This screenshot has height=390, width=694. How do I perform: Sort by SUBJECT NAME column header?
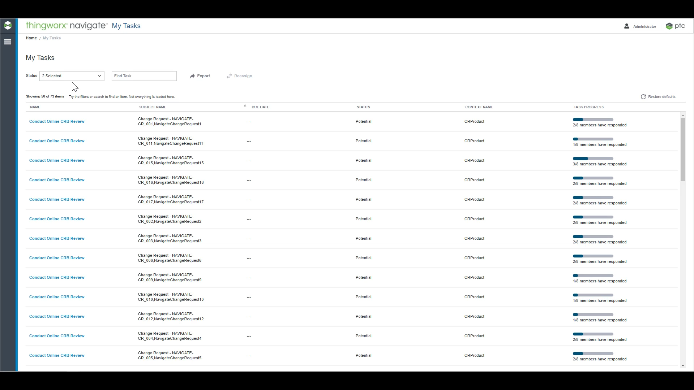point(153,107)
